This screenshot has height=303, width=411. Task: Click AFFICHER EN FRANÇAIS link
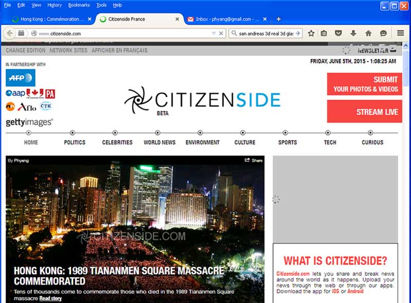click(x=120, y=50)
